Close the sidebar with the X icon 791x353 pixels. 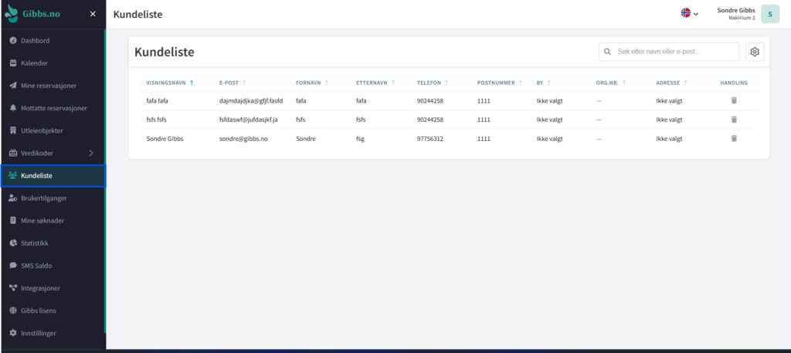[x=93, y=14]
